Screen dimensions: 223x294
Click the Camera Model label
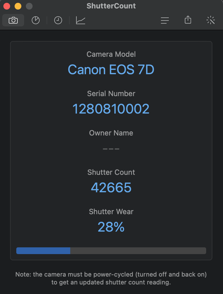pos(111,54)
